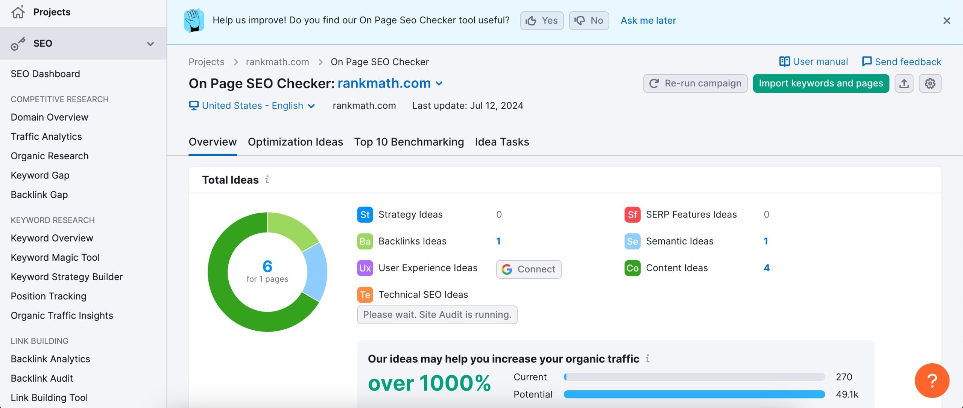
Task: Open Backlink Audit in sidebar
Action: click(42, 378)
